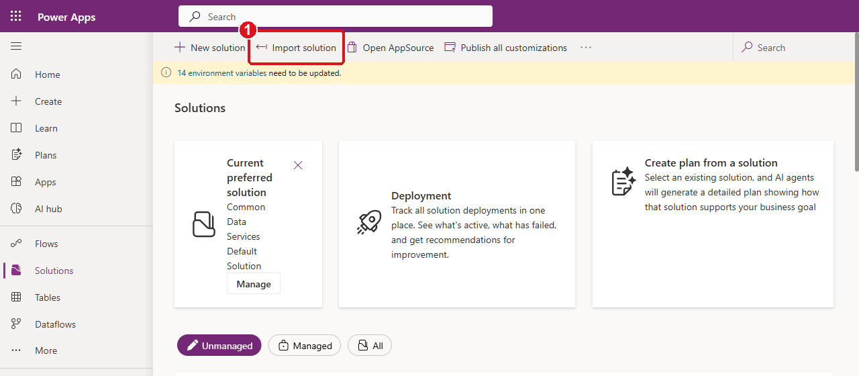Click the Common Data Services Default Solution text
The width and height of the screenshot is (859, 376).
[x=246, y=236]
